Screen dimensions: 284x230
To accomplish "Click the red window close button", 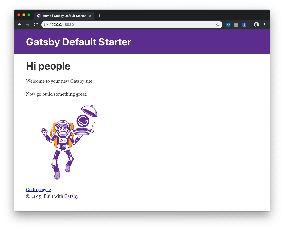I will (19, 15).
